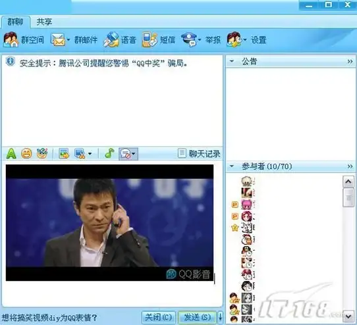Click the security tip shield icon
Screen dimensions: 357x325
(x=11, y=61)
